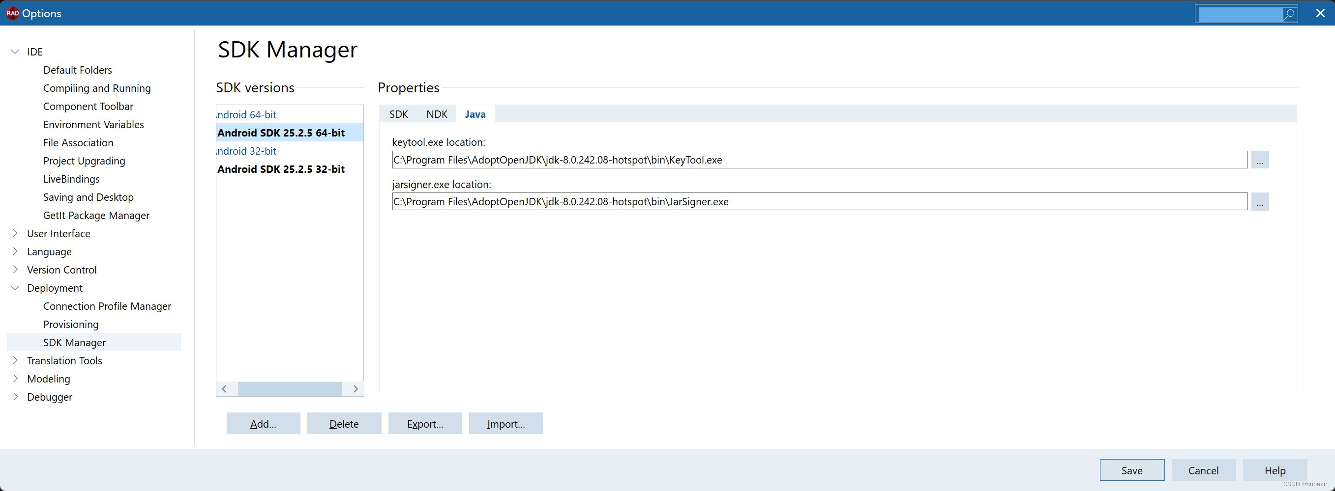This screenshot has width=1335, height=491.
Task: Save the options
Action: click(1132, 470)
